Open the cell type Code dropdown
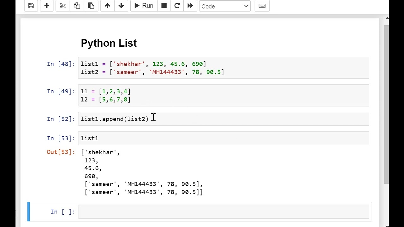This screenshot has height=227, width=404. 225,6
